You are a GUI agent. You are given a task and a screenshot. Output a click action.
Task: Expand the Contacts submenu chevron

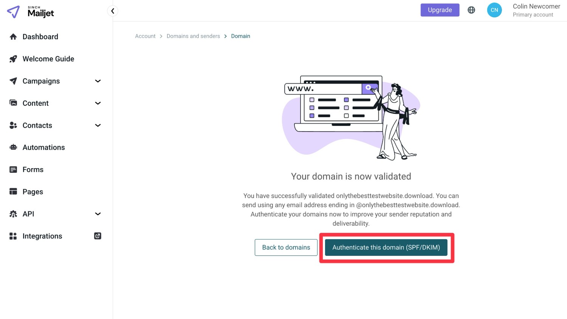98,125
